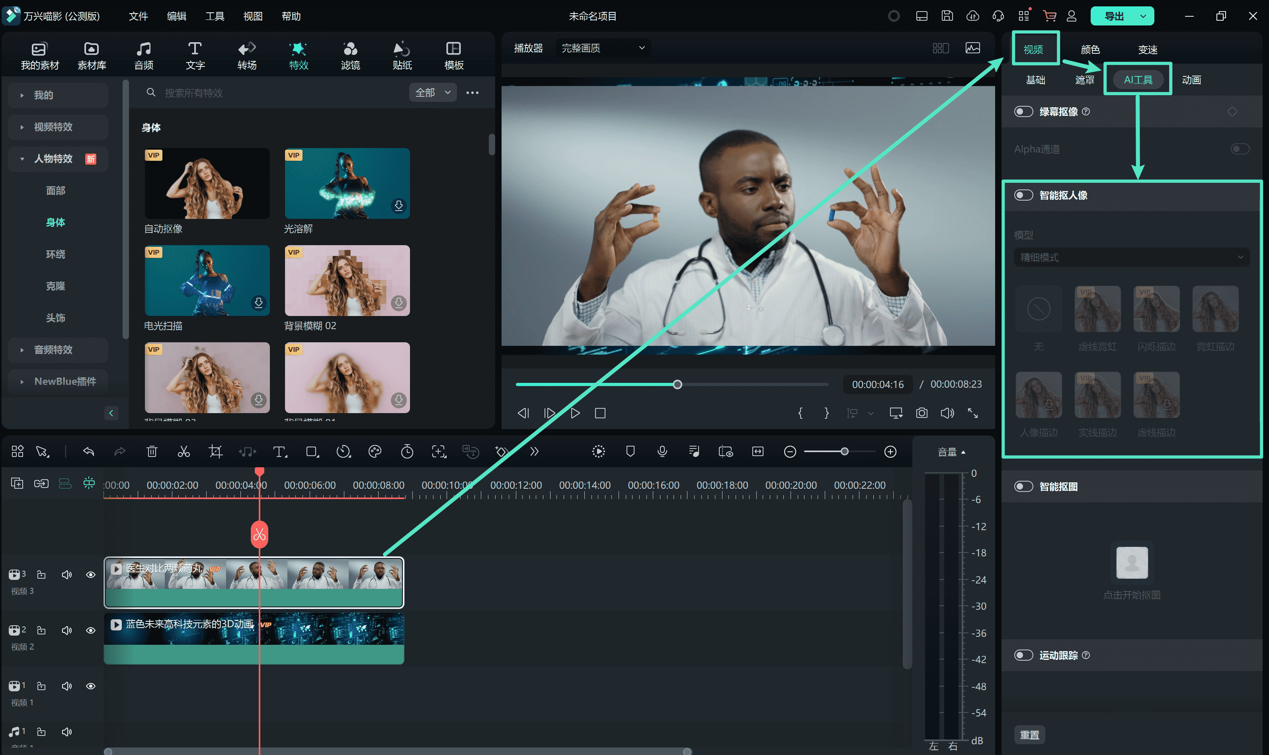Open the 导出 export dropdown arrow
This screenshot has height=755, width=1269.
[1143, 16]
